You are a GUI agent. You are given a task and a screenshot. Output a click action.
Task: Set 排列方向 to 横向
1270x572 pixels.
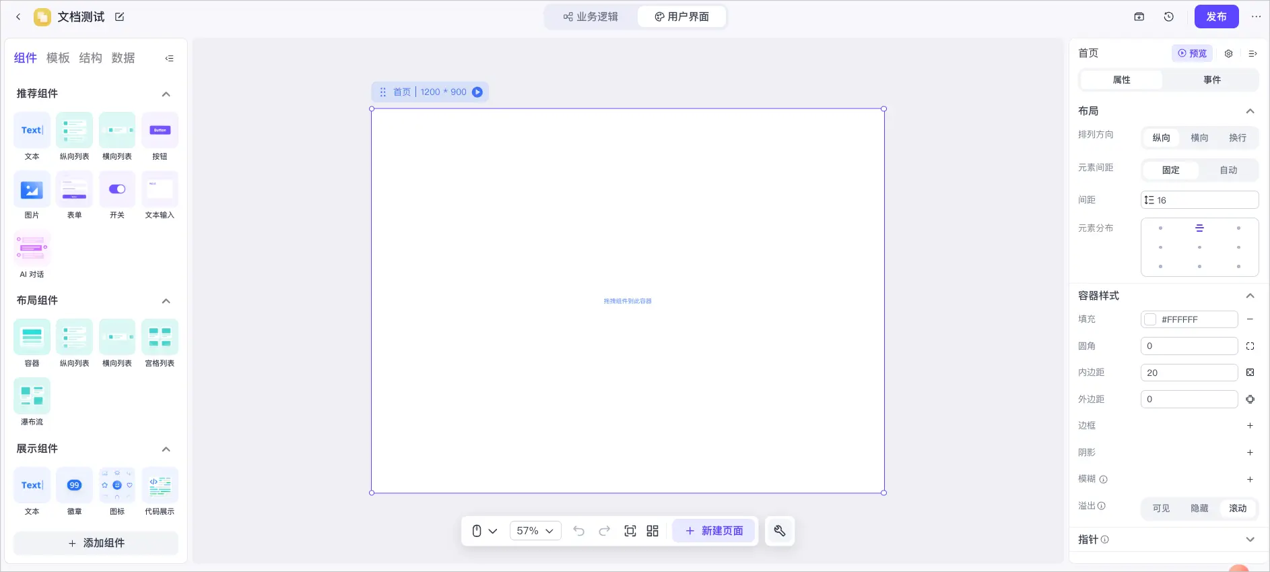point(1199,137)
